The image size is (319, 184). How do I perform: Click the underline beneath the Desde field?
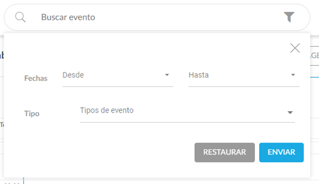click(x=118, y=86)
